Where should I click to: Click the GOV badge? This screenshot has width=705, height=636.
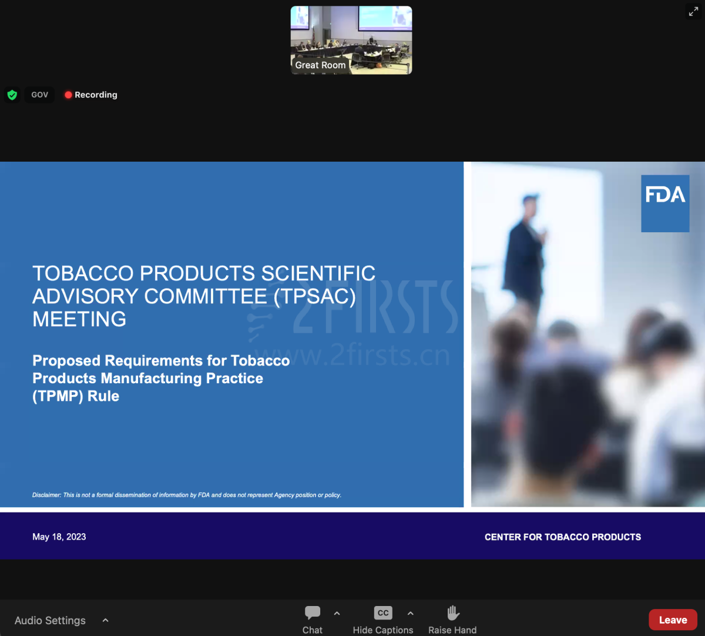click(x=40, y=95)
